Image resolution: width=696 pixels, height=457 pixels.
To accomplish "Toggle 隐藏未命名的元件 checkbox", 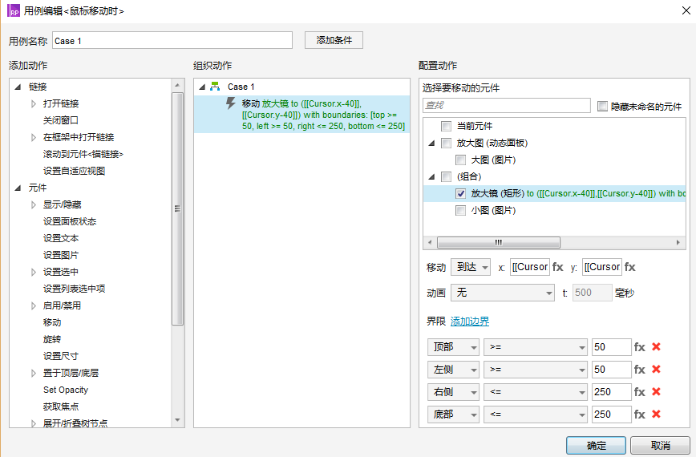I will 602,106.
